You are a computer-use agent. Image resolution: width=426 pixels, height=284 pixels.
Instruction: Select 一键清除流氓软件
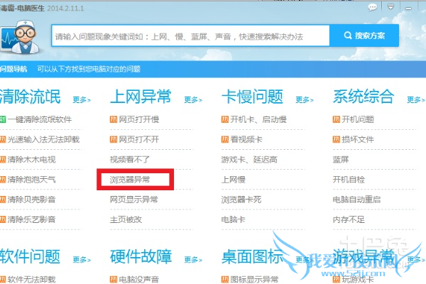[x=40, y=119]
